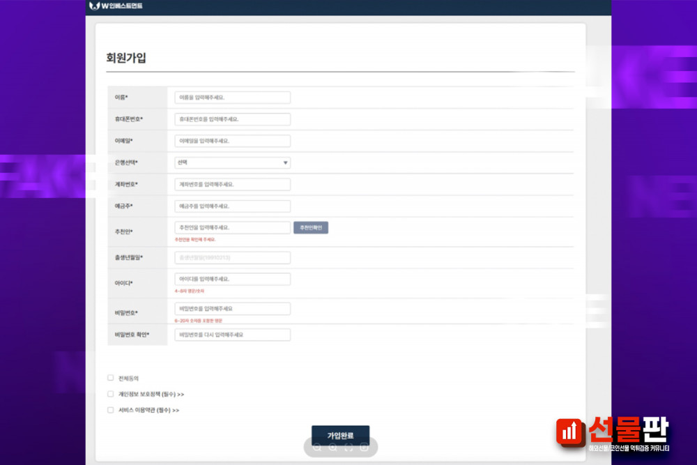Click into the 이메일 input field

[232, 141]
